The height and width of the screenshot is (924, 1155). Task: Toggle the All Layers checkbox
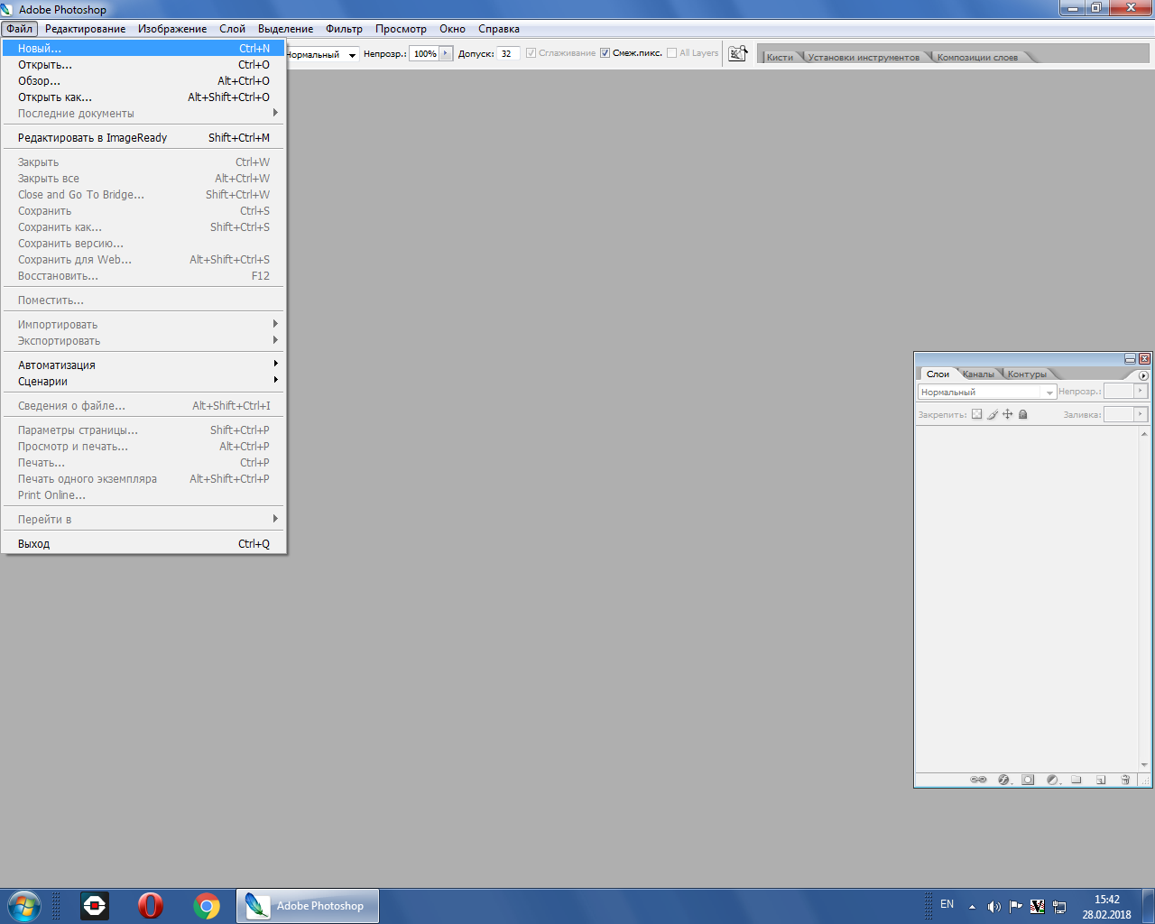[671, 53]
